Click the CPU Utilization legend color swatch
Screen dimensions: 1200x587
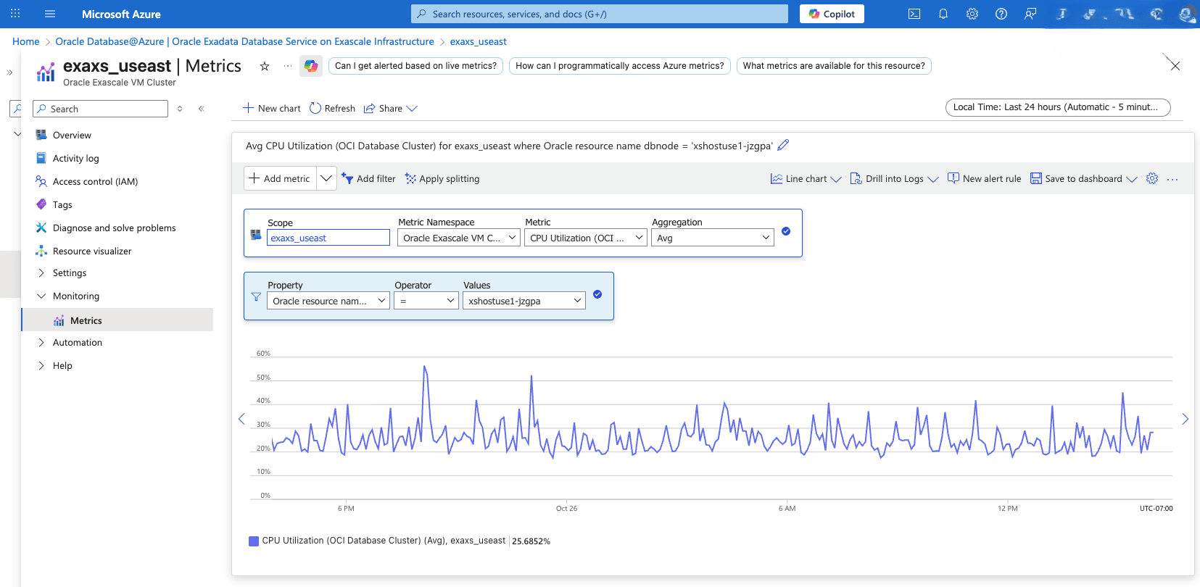pyautogui.click(x=254, y=541)
